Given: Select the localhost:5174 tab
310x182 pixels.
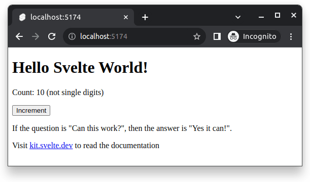Looking at the screenshot, I should tap(73, 17).
